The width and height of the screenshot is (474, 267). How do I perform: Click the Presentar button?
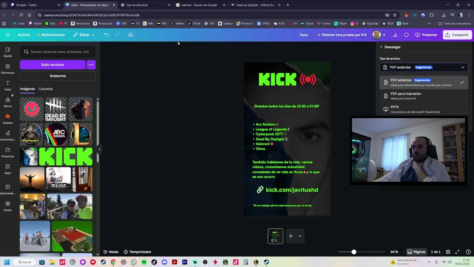pos(426,35)
